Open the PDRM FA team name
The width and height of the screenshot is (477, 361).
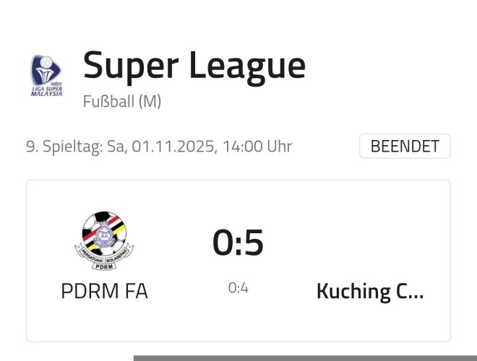tap(104, 292)
